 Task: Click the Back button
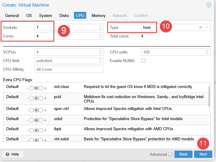click(x=183, y=154)
